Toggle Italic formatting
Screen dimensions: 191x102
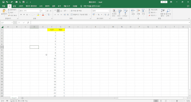coord(24,15)
